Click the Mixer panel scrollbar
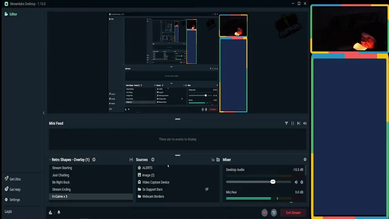 coord(305,171)
